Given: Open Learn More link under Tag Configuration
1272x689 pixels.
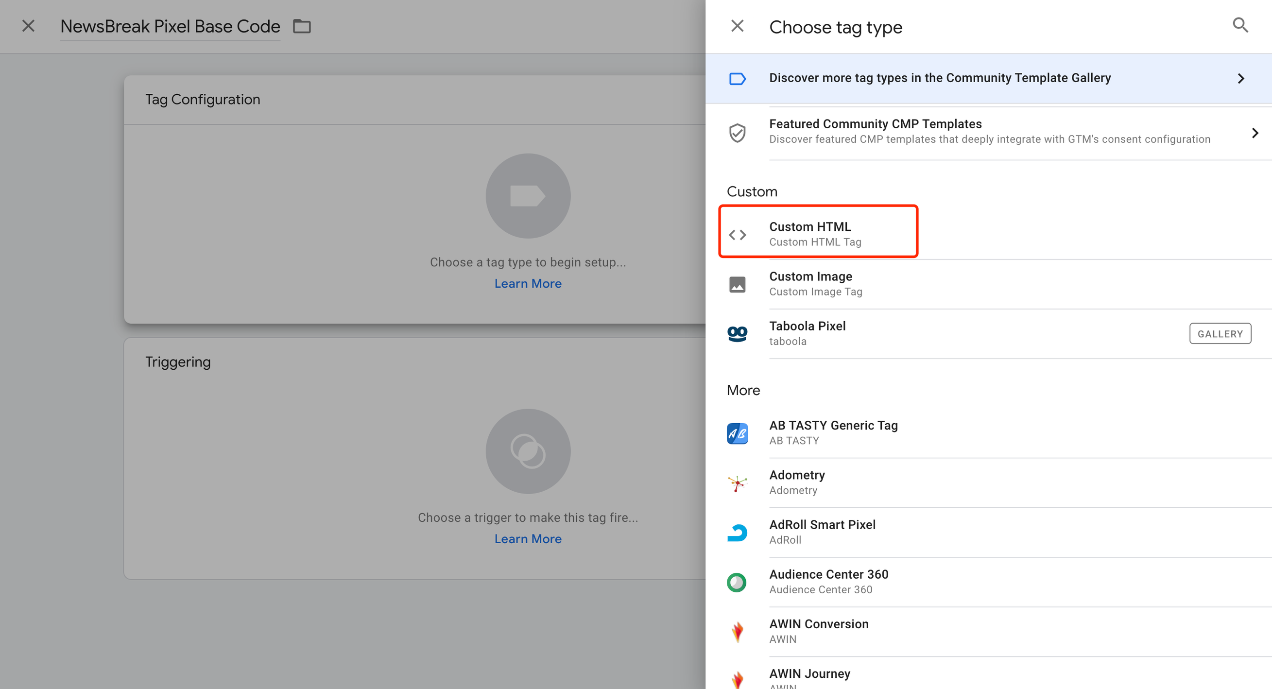Looking at the screenshot, I should [527, 283].
